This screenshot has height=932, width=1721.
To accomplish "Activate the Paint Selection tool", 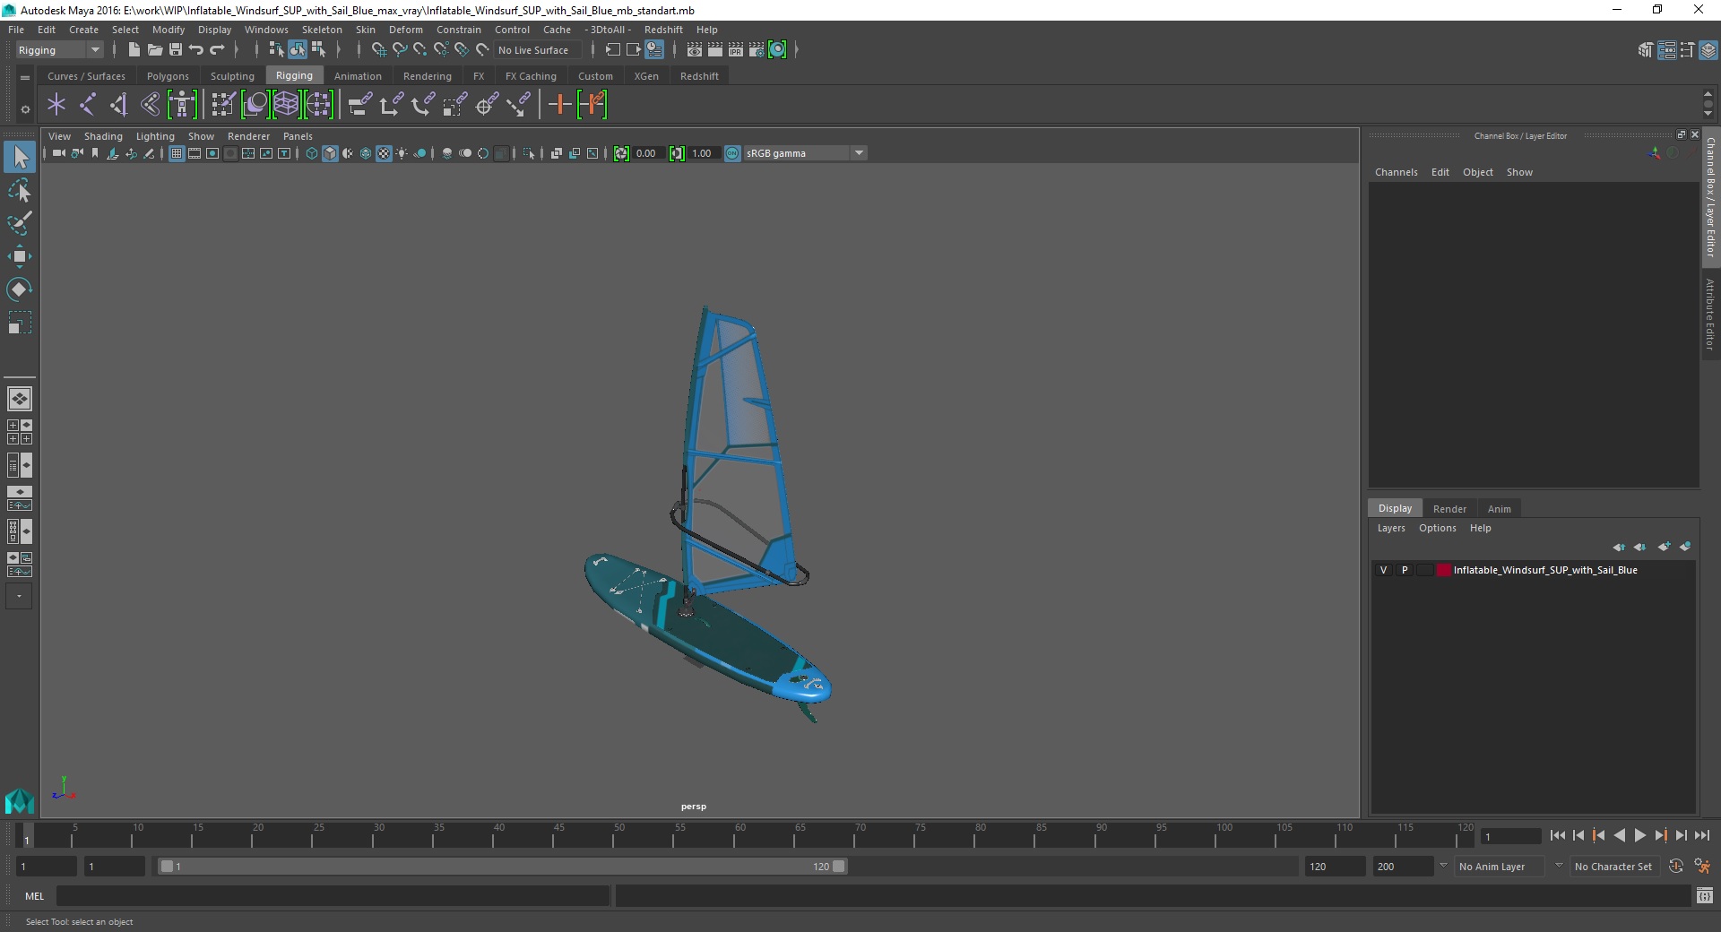I will [x=20, y=223].
